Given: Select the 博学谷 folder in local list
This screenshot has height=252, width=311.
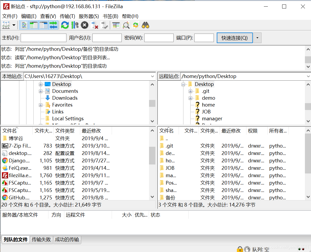Looking at the screenshot, I should (56, 138).
